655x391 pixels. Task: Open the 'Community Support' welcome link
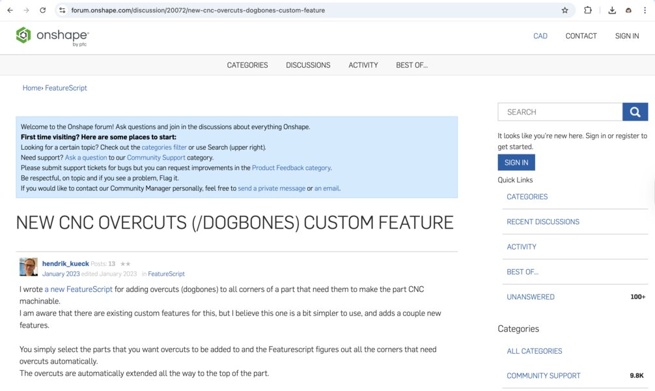156,158
